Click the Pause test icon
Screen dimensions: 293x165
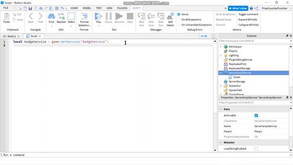click(109, 16)
